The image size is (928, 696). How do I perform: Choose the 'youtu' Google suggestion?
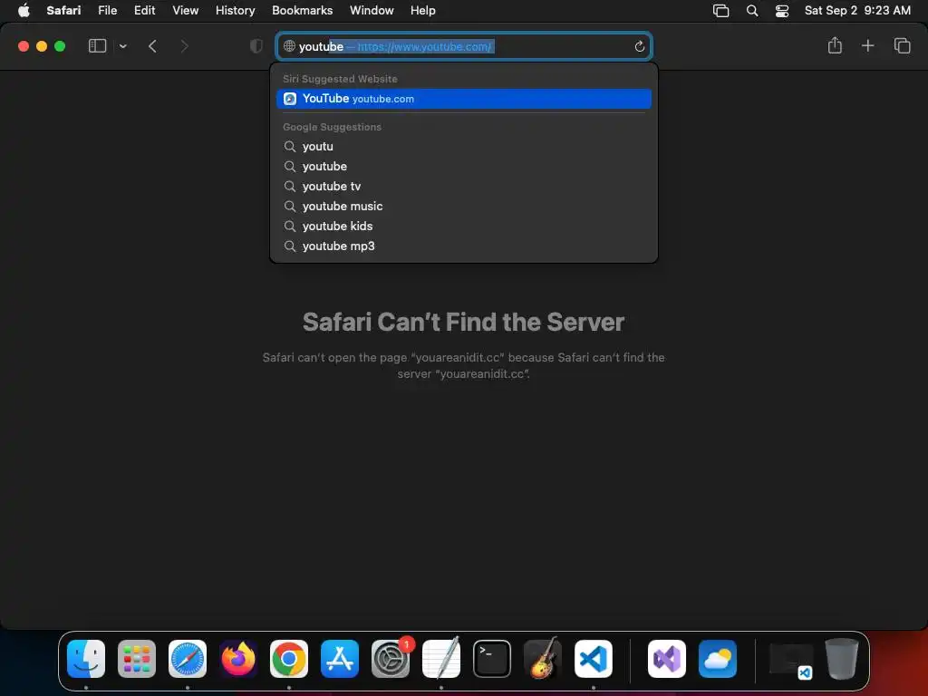click(x=464, y=146)
